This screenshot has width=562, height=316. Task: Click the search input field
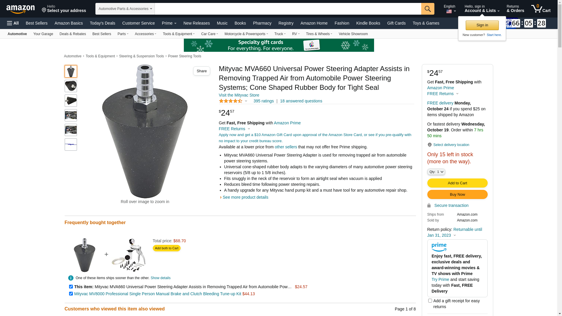[x=288, y=9]
